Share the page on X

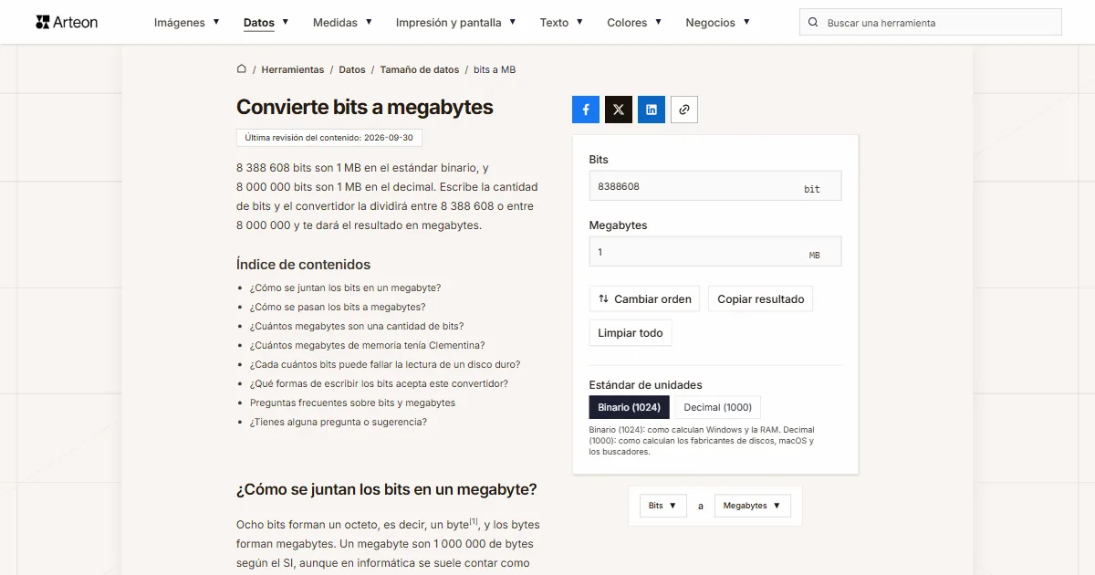[x=619, y=110]
